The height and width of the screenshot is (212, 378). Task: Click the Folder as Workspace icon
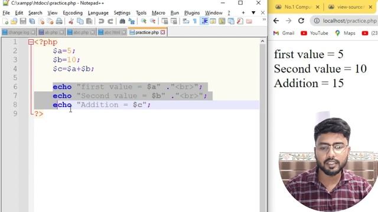(249, 21)
